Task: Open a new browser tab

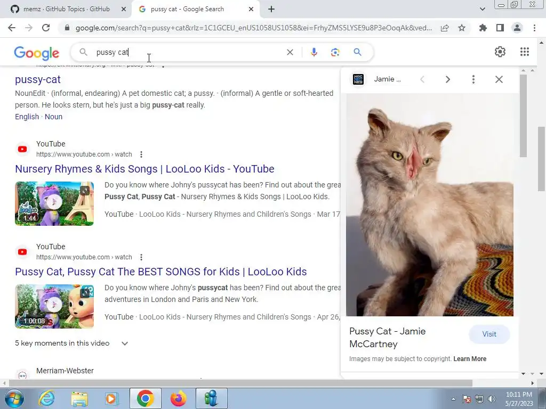Action: pyautogui.click(x=271, y=9)
